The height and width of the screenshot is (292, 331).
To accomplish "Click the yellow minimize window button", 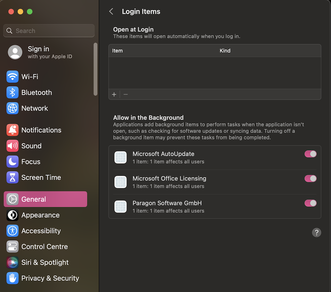I will 21,12.
